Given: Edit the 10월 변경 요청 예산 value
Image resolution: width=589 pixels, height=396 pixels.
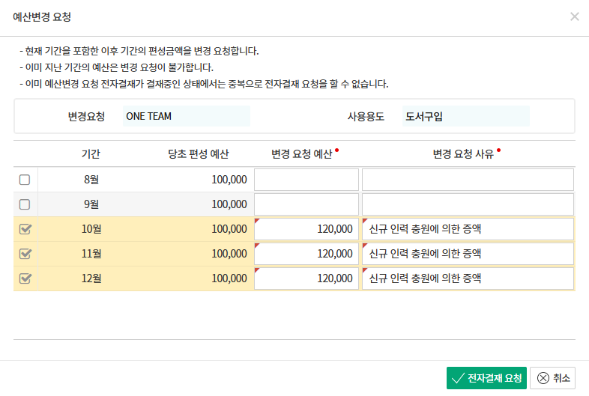Looking at the screenshot, I should coord(306,229).
